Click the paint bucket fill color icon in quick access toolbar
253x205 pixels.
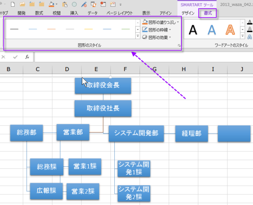[x=51, y=4]
